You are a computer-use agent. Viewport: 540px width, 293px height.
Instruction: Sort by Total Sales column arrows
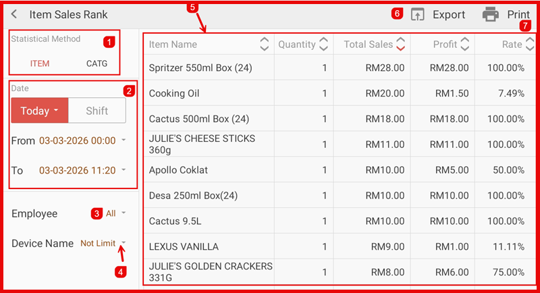click(401, 45)
